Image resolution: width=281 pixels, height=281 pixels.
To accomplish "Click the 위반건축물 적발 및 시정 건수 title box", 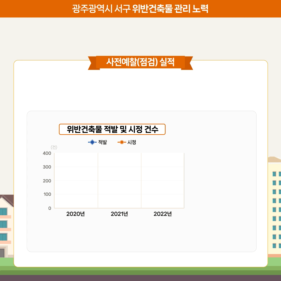I will coord(112,129).
